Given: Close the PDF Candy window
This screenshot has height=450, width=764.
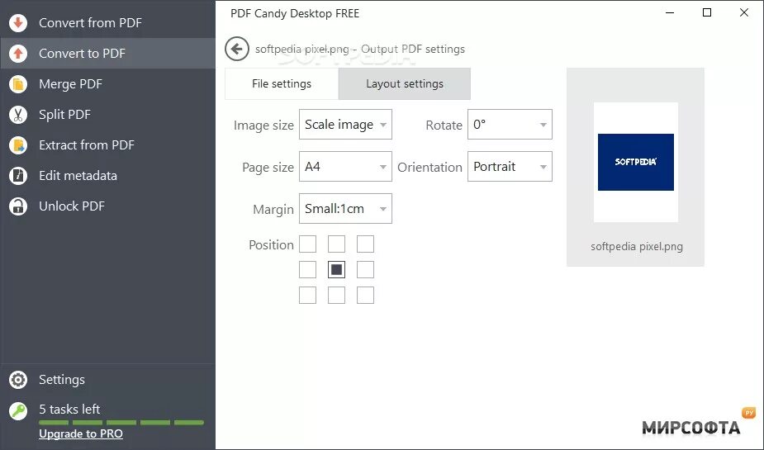Looking at the screenshot, I should click(x=744, y=12).
